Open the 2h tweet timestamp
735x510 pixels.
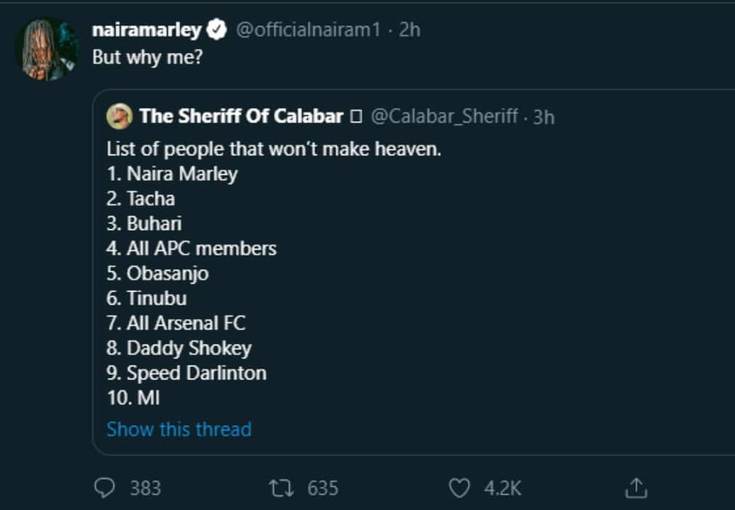coord(410,30)
